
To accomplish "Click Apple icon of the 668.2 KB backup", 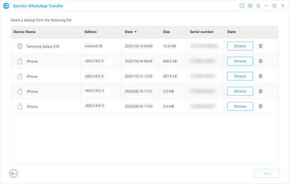I will pos(20,61).
